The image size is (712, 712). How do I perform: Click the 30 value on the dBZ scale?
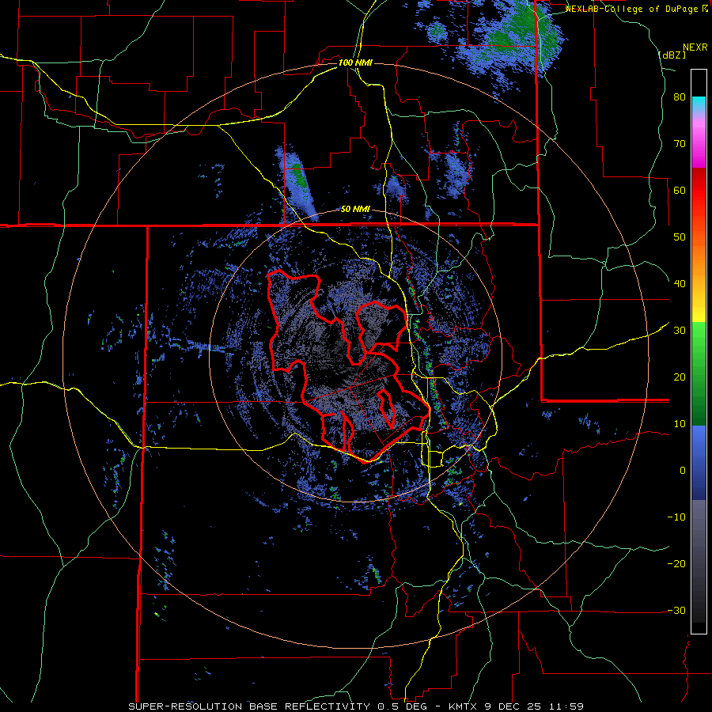pos(680,331)
